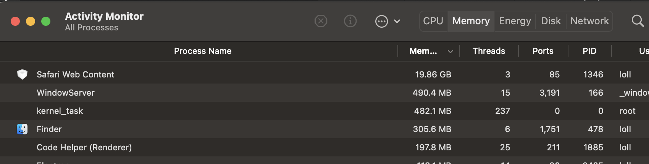Select the Code Helper (Renderer) row
The height and width of the screenshot is (164, 649).
[324, 147]
